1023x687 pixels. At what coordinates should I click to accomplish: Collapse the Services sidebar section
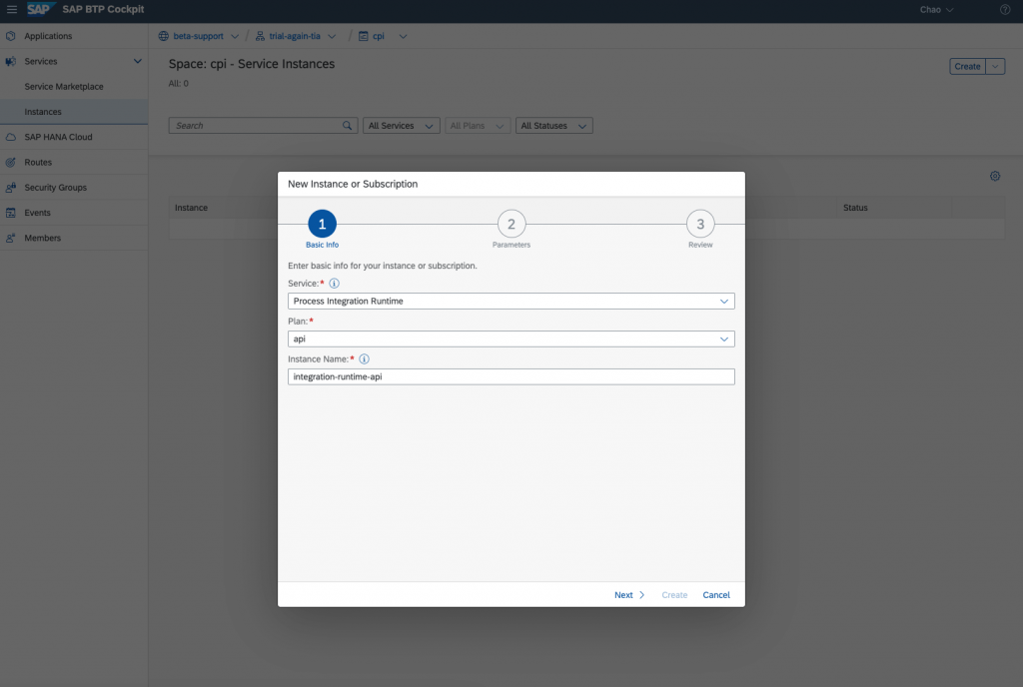coord(138,61)
